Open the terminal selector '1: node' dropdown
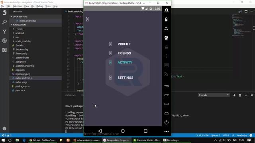The height and width of the screenshot is (143, 255). [x=214, y=95]
